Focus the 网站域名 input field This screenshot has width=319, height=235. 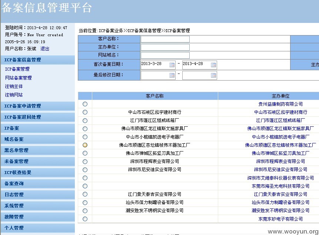pyautogui.click(x=165, y=55)
